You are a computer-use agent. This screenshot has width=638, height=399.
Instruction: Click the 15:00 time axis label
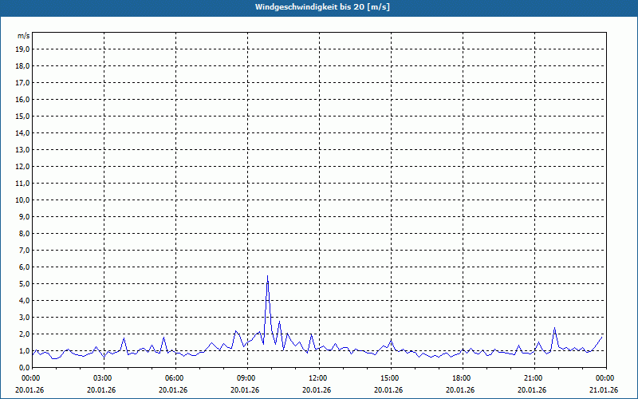click(389, 377)
